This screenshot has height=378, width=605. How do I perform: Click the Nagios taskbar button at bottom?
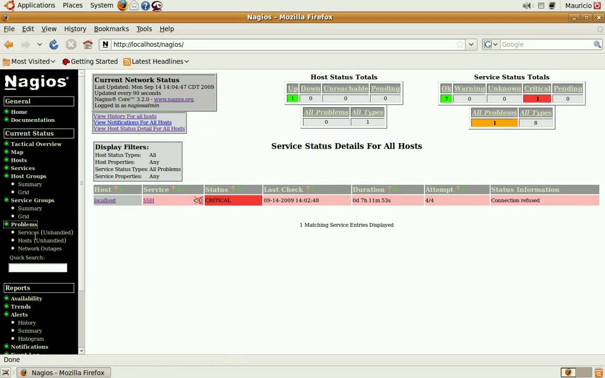tap(63, 373)
